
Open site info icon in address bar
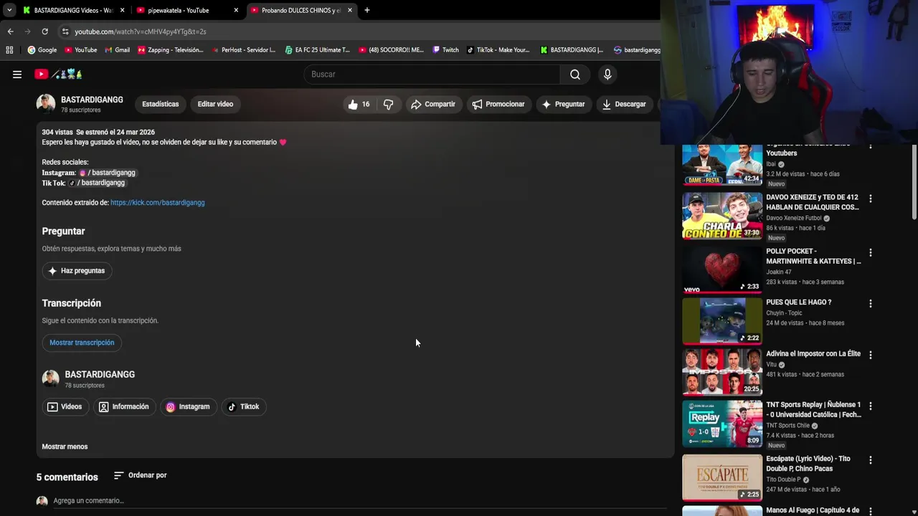click(65, 32)
